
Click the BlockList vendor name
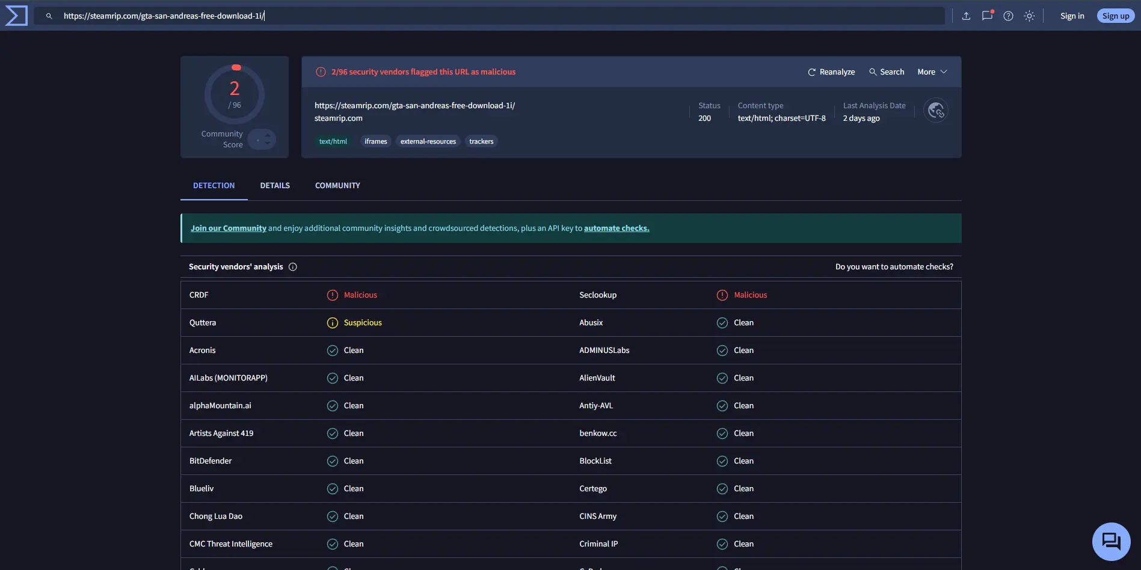595,461
